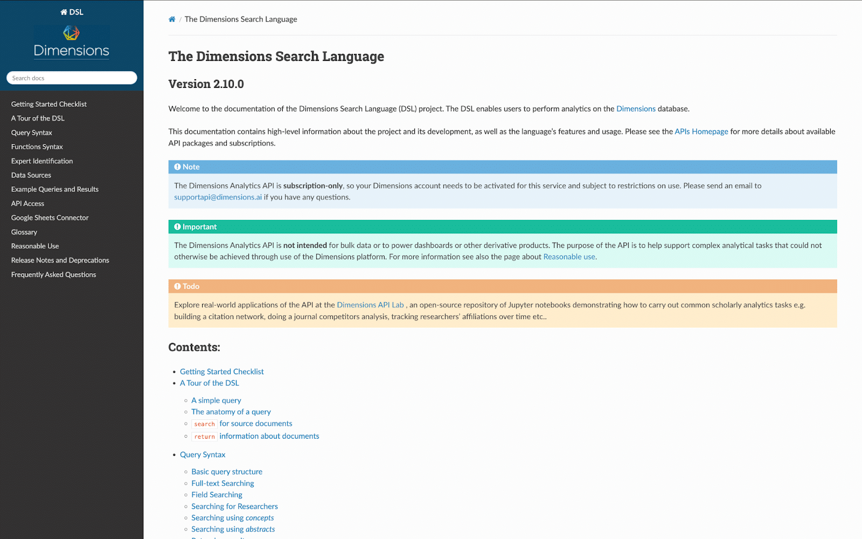Go to Functions Syntax in the sidebar
This screenshot has width=862, height=539.
(x=37, y=147)
